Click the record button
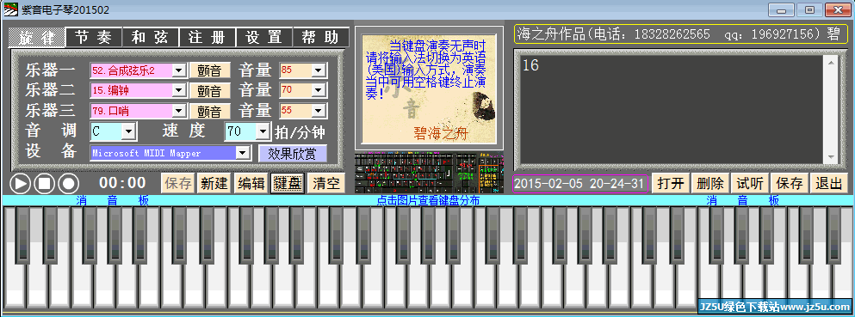The width and height of the screenshot is (855, 317). coord(68,184)
